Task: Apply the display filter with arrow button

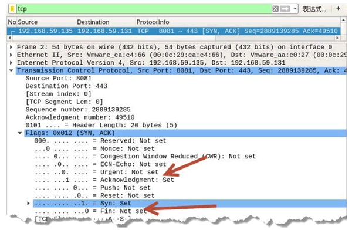Action: (285, 9)
